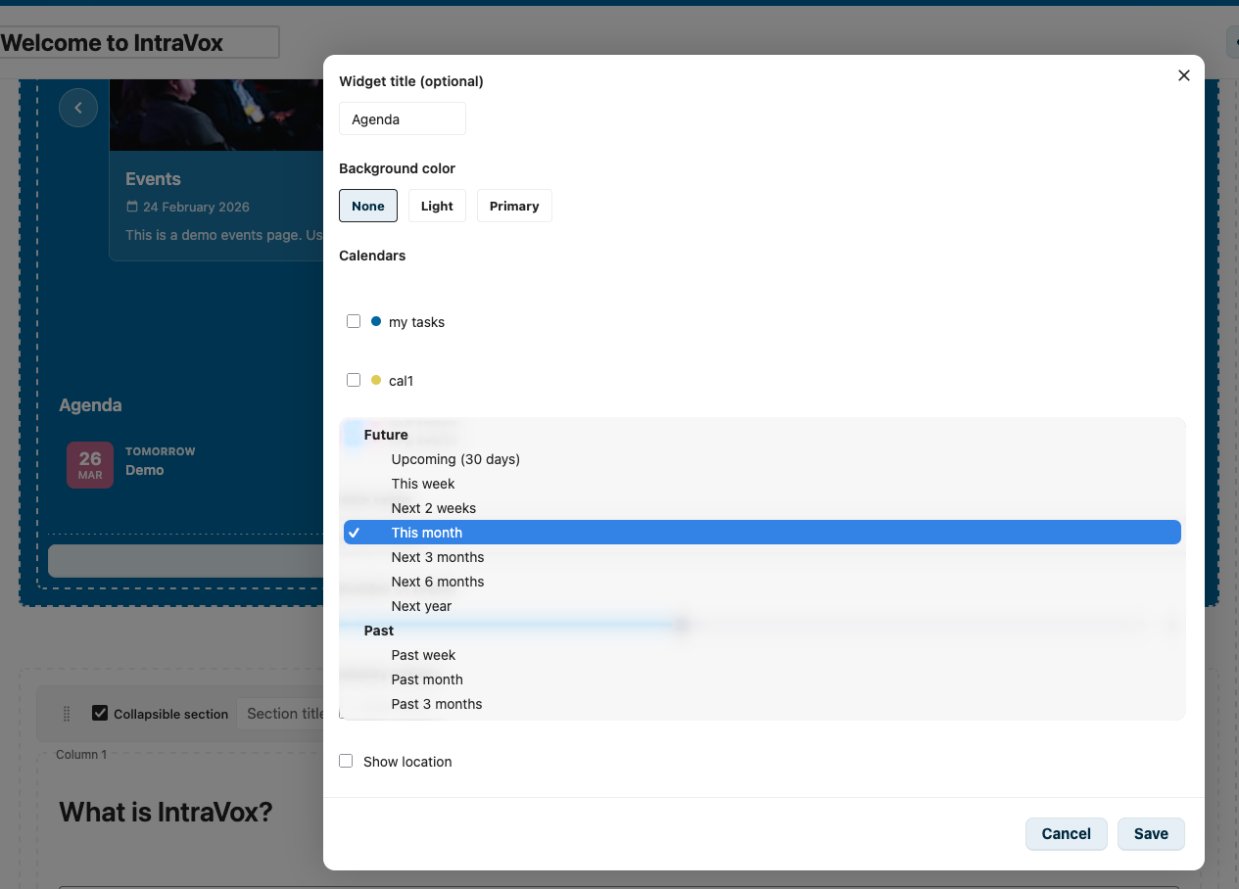Close the widget dialog with the X icon
1239x889 pixels.
click(1183, 75)
